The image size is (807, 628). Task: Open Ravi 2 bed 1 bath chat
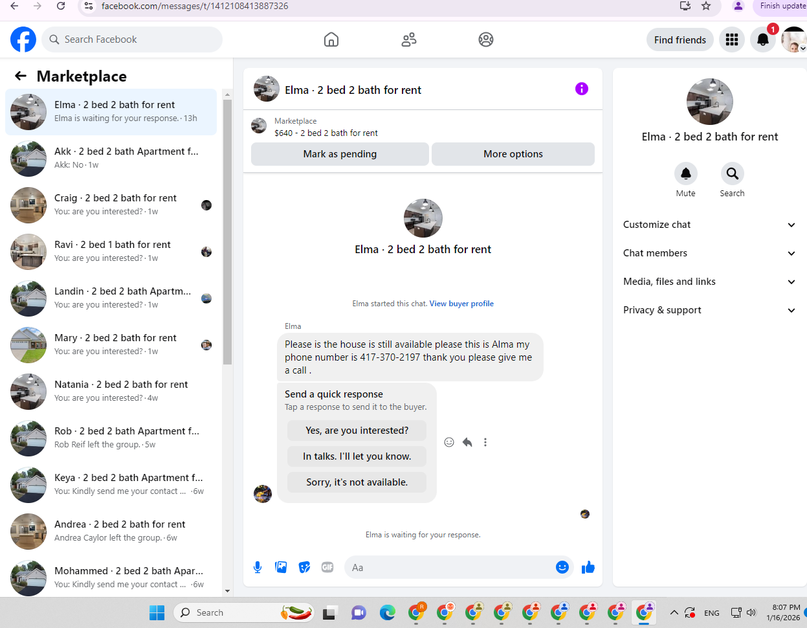point(111,252)
